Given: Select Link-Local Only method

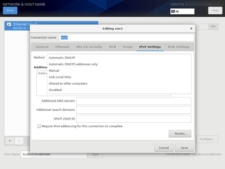Looking at the screenshot, I should (119, 77).
